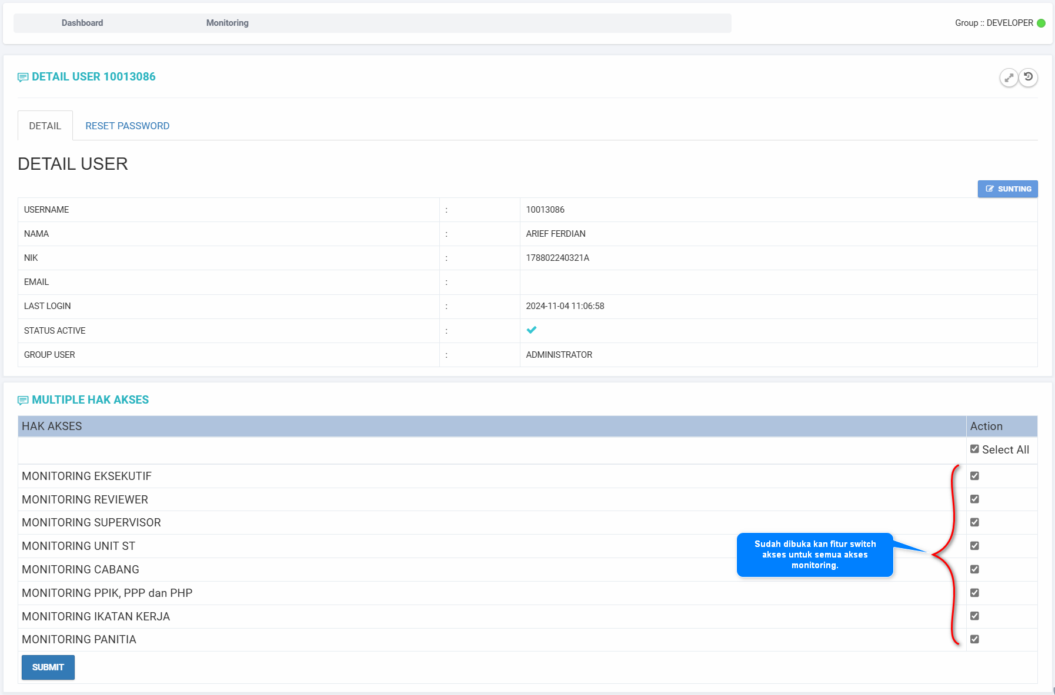The image size is (1055, 695).
Task: Uncheck the Monitoring Reviewer checkbox
Action: 974,499
